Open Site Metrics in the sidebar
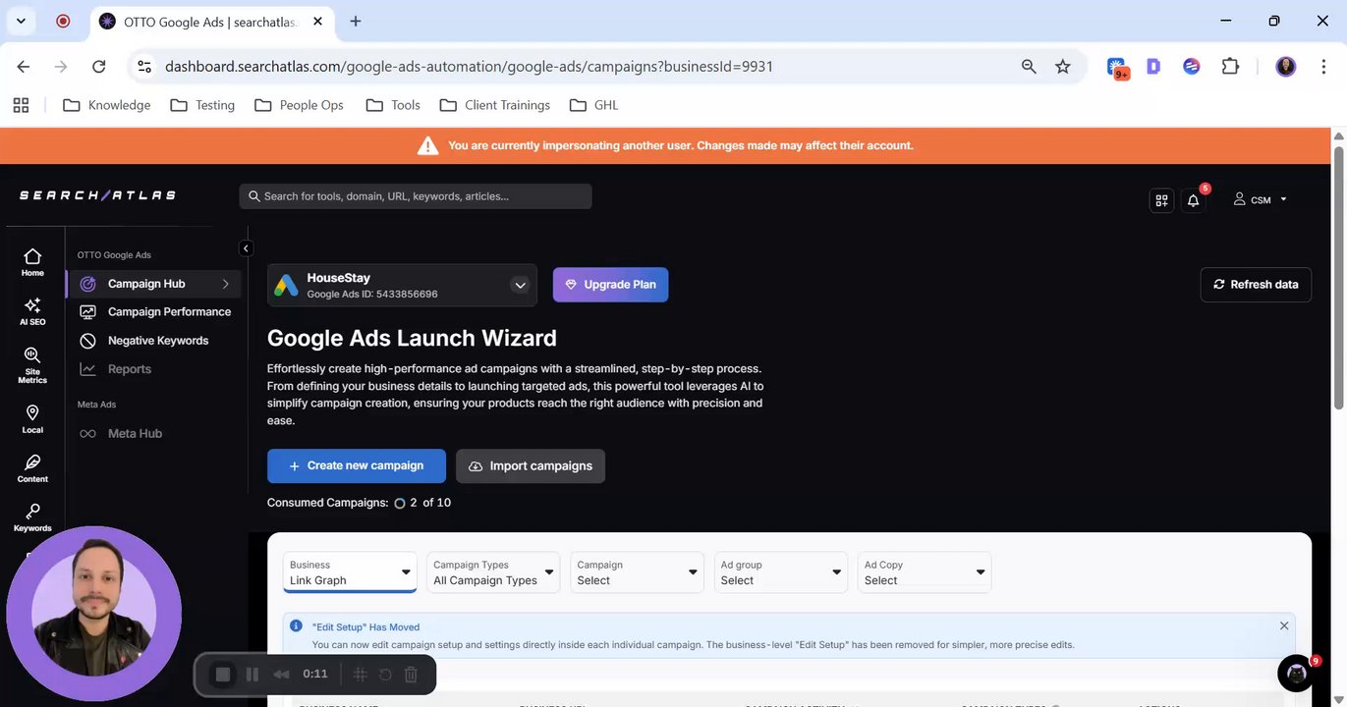 [x=32, y=365]
